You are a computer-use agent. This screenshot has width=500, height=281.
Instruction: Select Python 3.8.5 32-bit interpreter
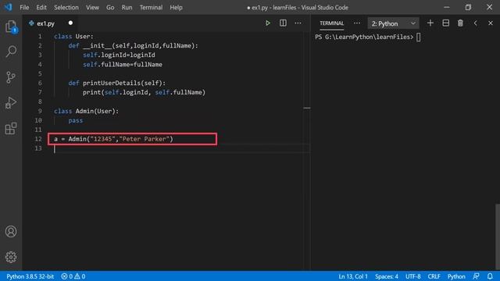[x=30, y=276]
